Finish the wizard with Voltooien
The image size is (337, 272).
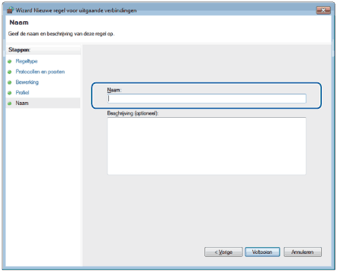pos(262,252)
